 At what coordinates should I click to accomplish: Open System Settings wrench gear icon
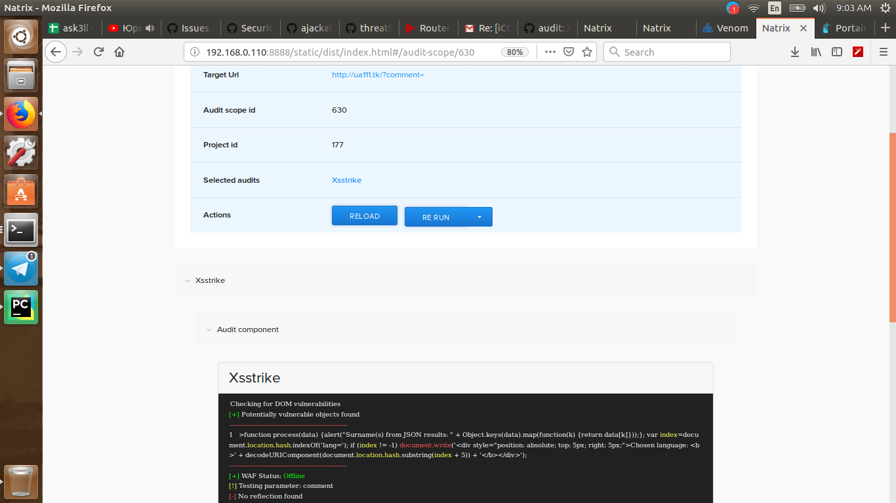tap(22, 153)
